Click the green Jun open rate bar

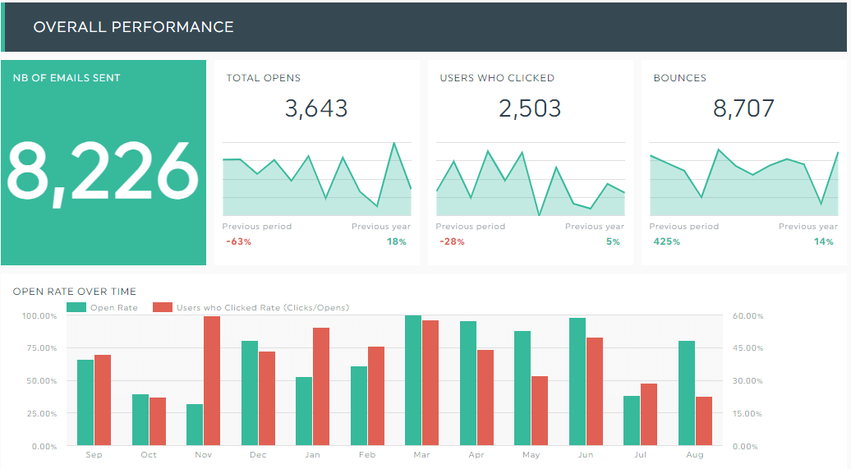577,382
